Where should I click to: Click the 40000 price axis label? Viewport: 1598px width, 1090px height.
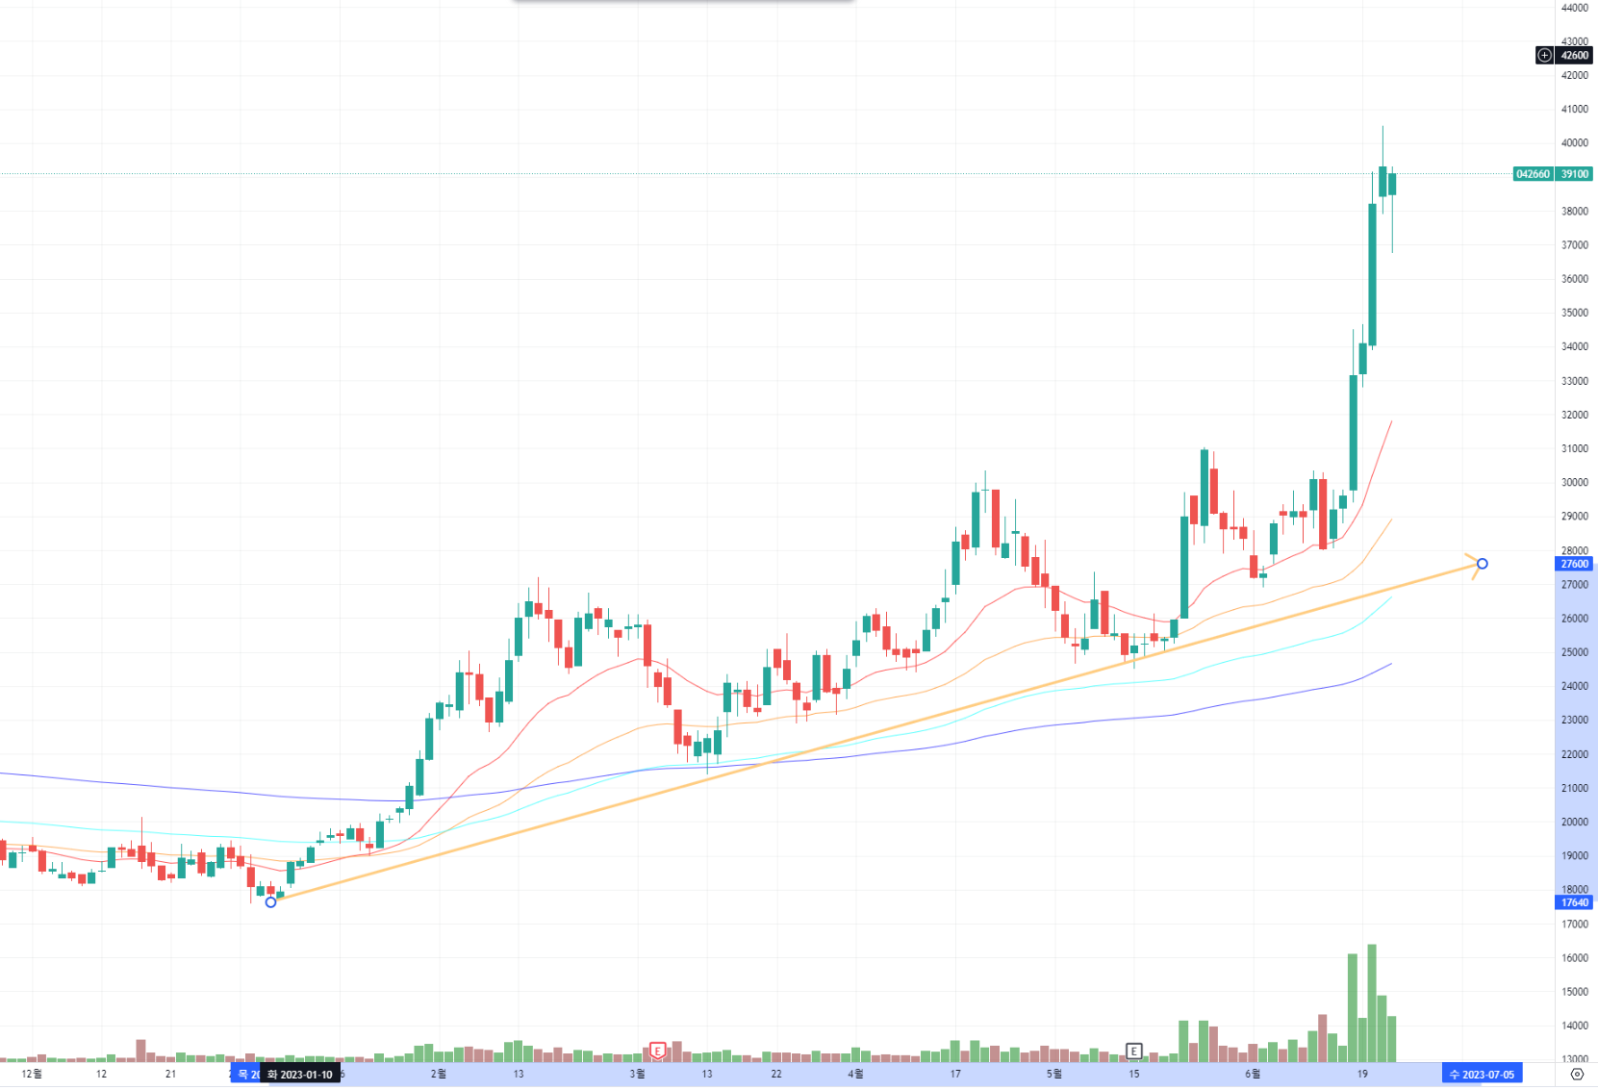[1575, 143]
